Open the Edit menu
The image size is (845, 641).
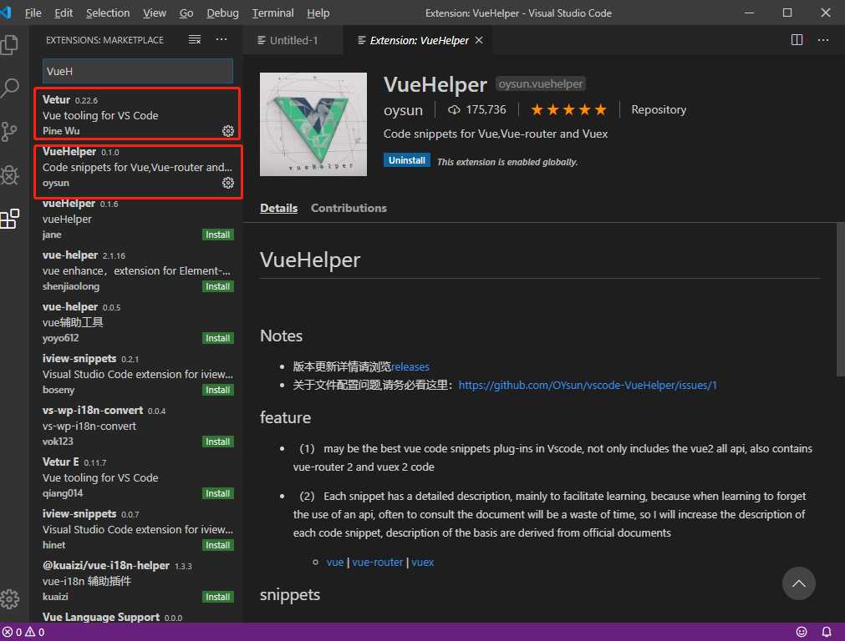pos(64,13)
